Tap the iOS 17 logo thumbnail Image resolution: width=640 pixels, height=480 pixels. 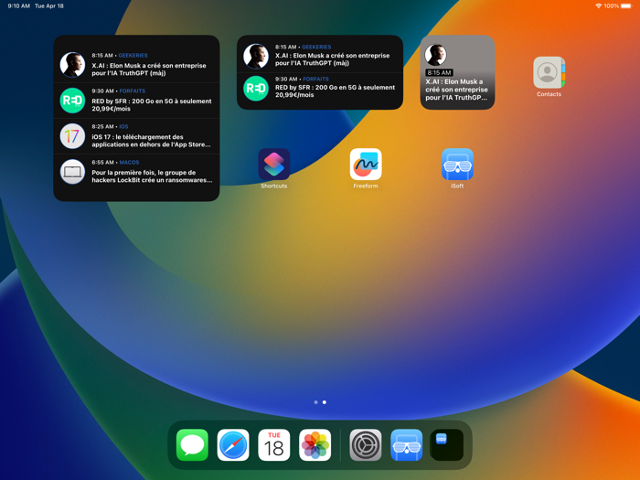pos(72,136)
